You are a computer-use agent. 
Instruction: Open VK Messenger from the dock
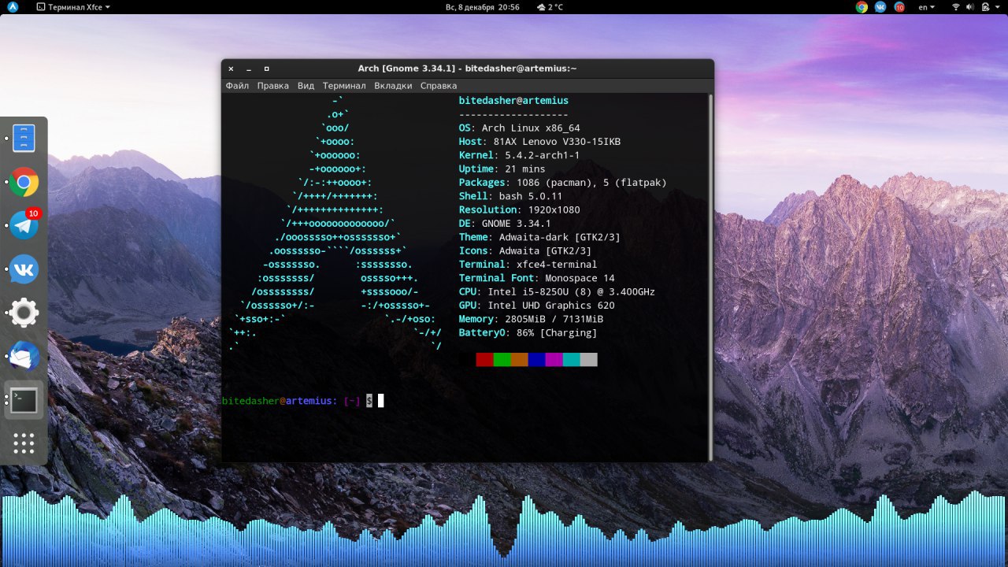point(24,269)
